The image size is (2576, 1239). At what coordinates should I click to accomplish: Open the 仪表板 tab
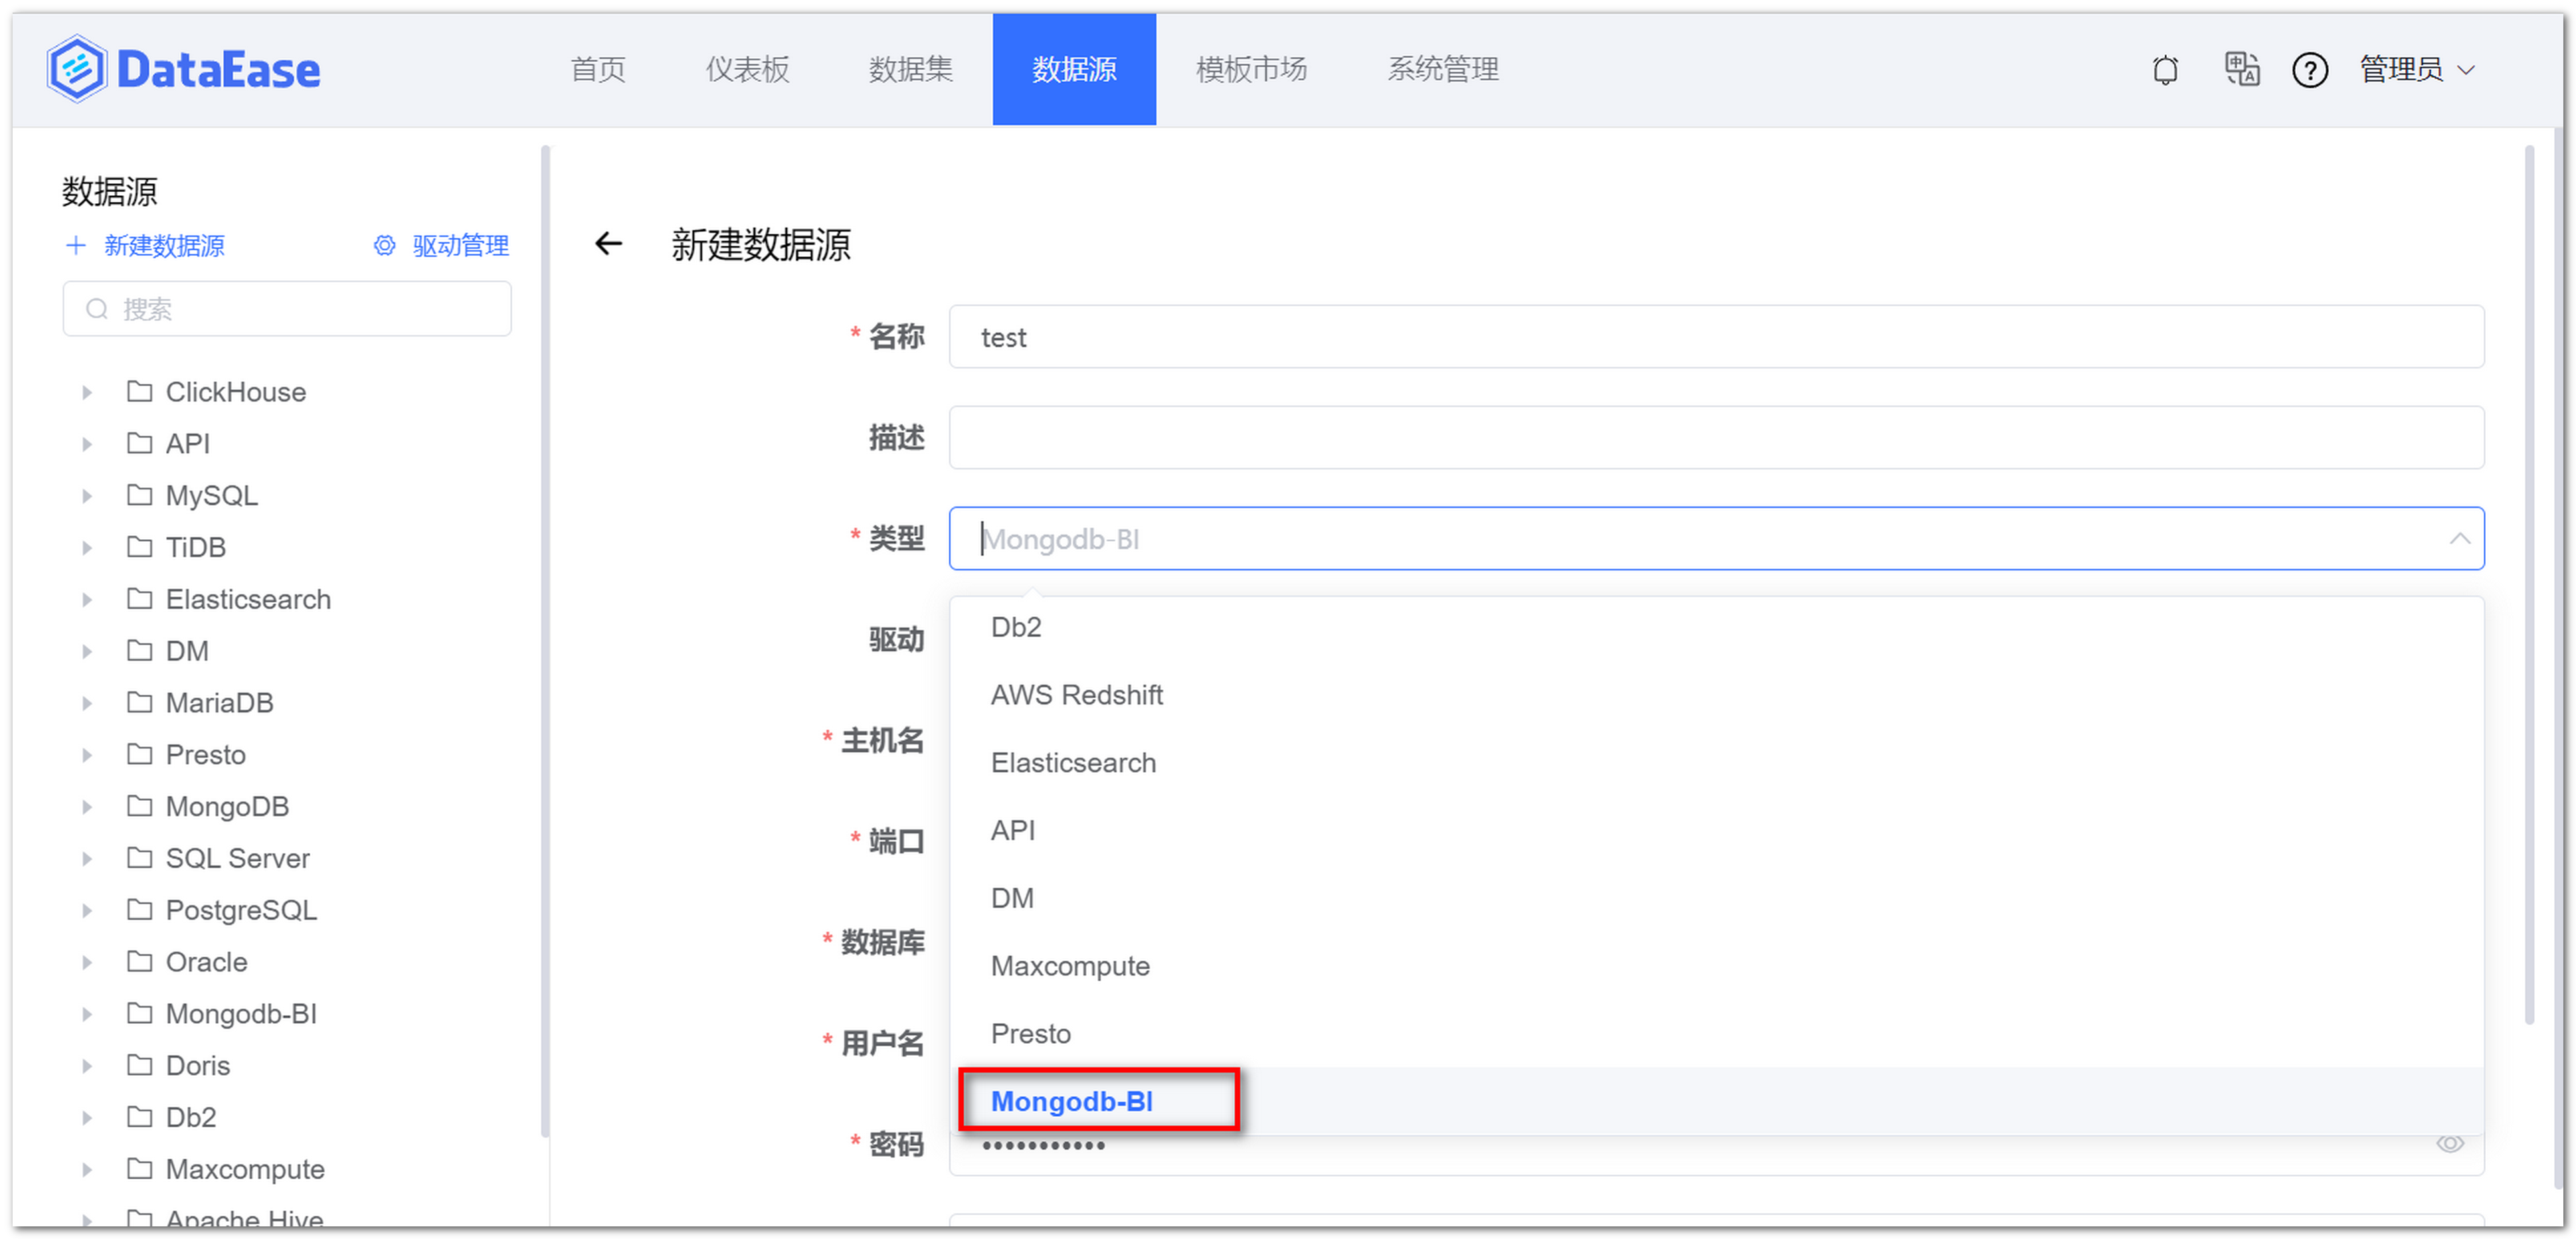click(747, 69)
